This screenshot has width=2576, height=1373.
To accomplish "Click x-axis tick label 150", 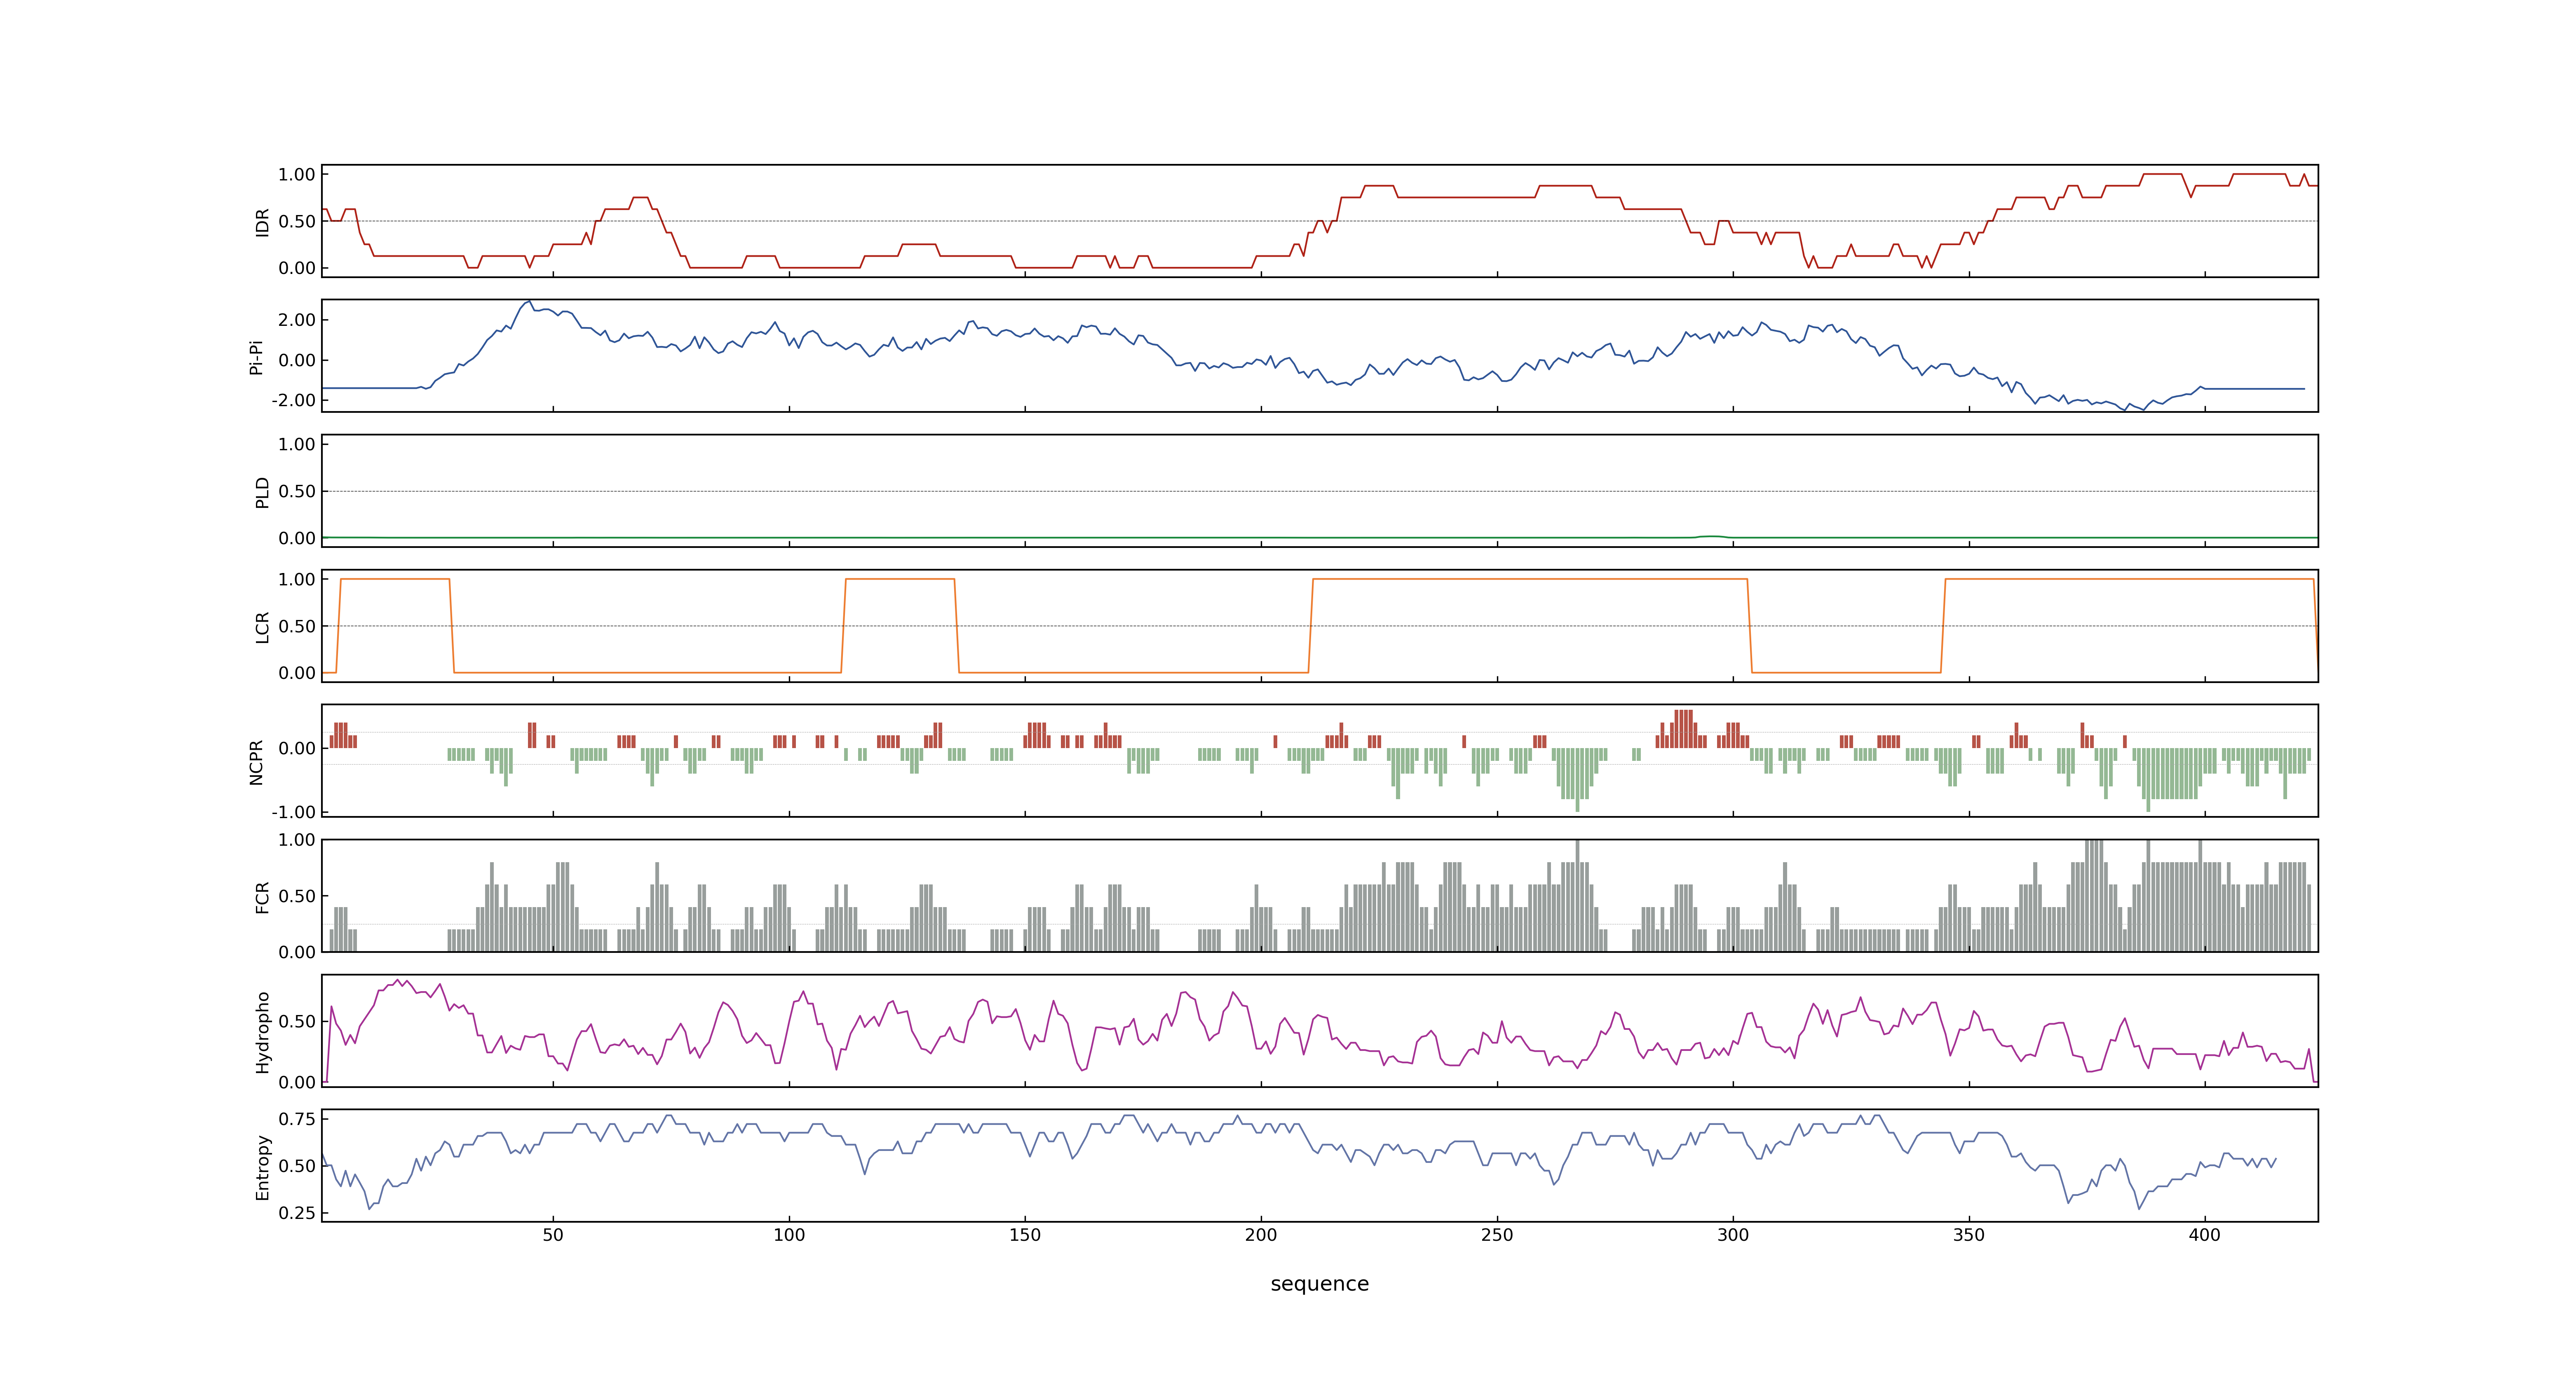I will coord(1025,1235).
